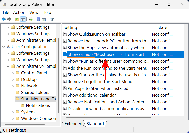The height and width of the screenshot is (133, 189).
Task: Click the Start Menu and Taskbar folder icon
Action: tap(18, 99)
